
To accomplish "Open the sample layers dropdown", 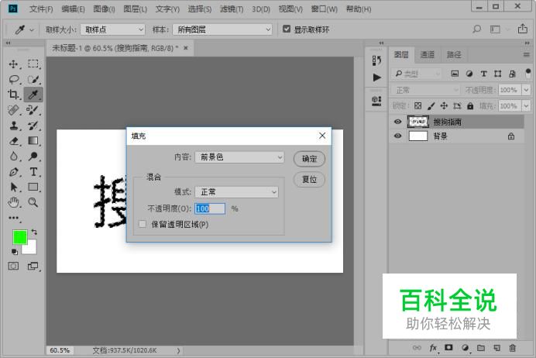I will click(x=222, y=29).
